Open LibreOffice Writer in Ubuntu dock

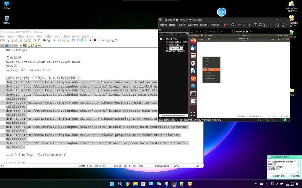pos(193,71)
